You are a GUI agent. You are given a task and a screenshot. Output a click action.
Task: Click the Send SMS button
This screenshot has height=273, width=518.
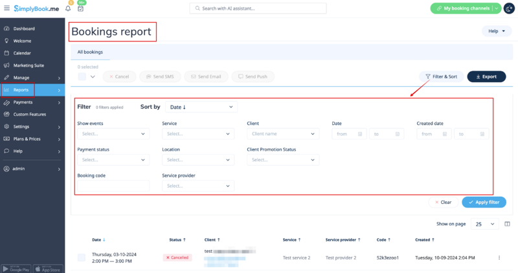(160, 76)
